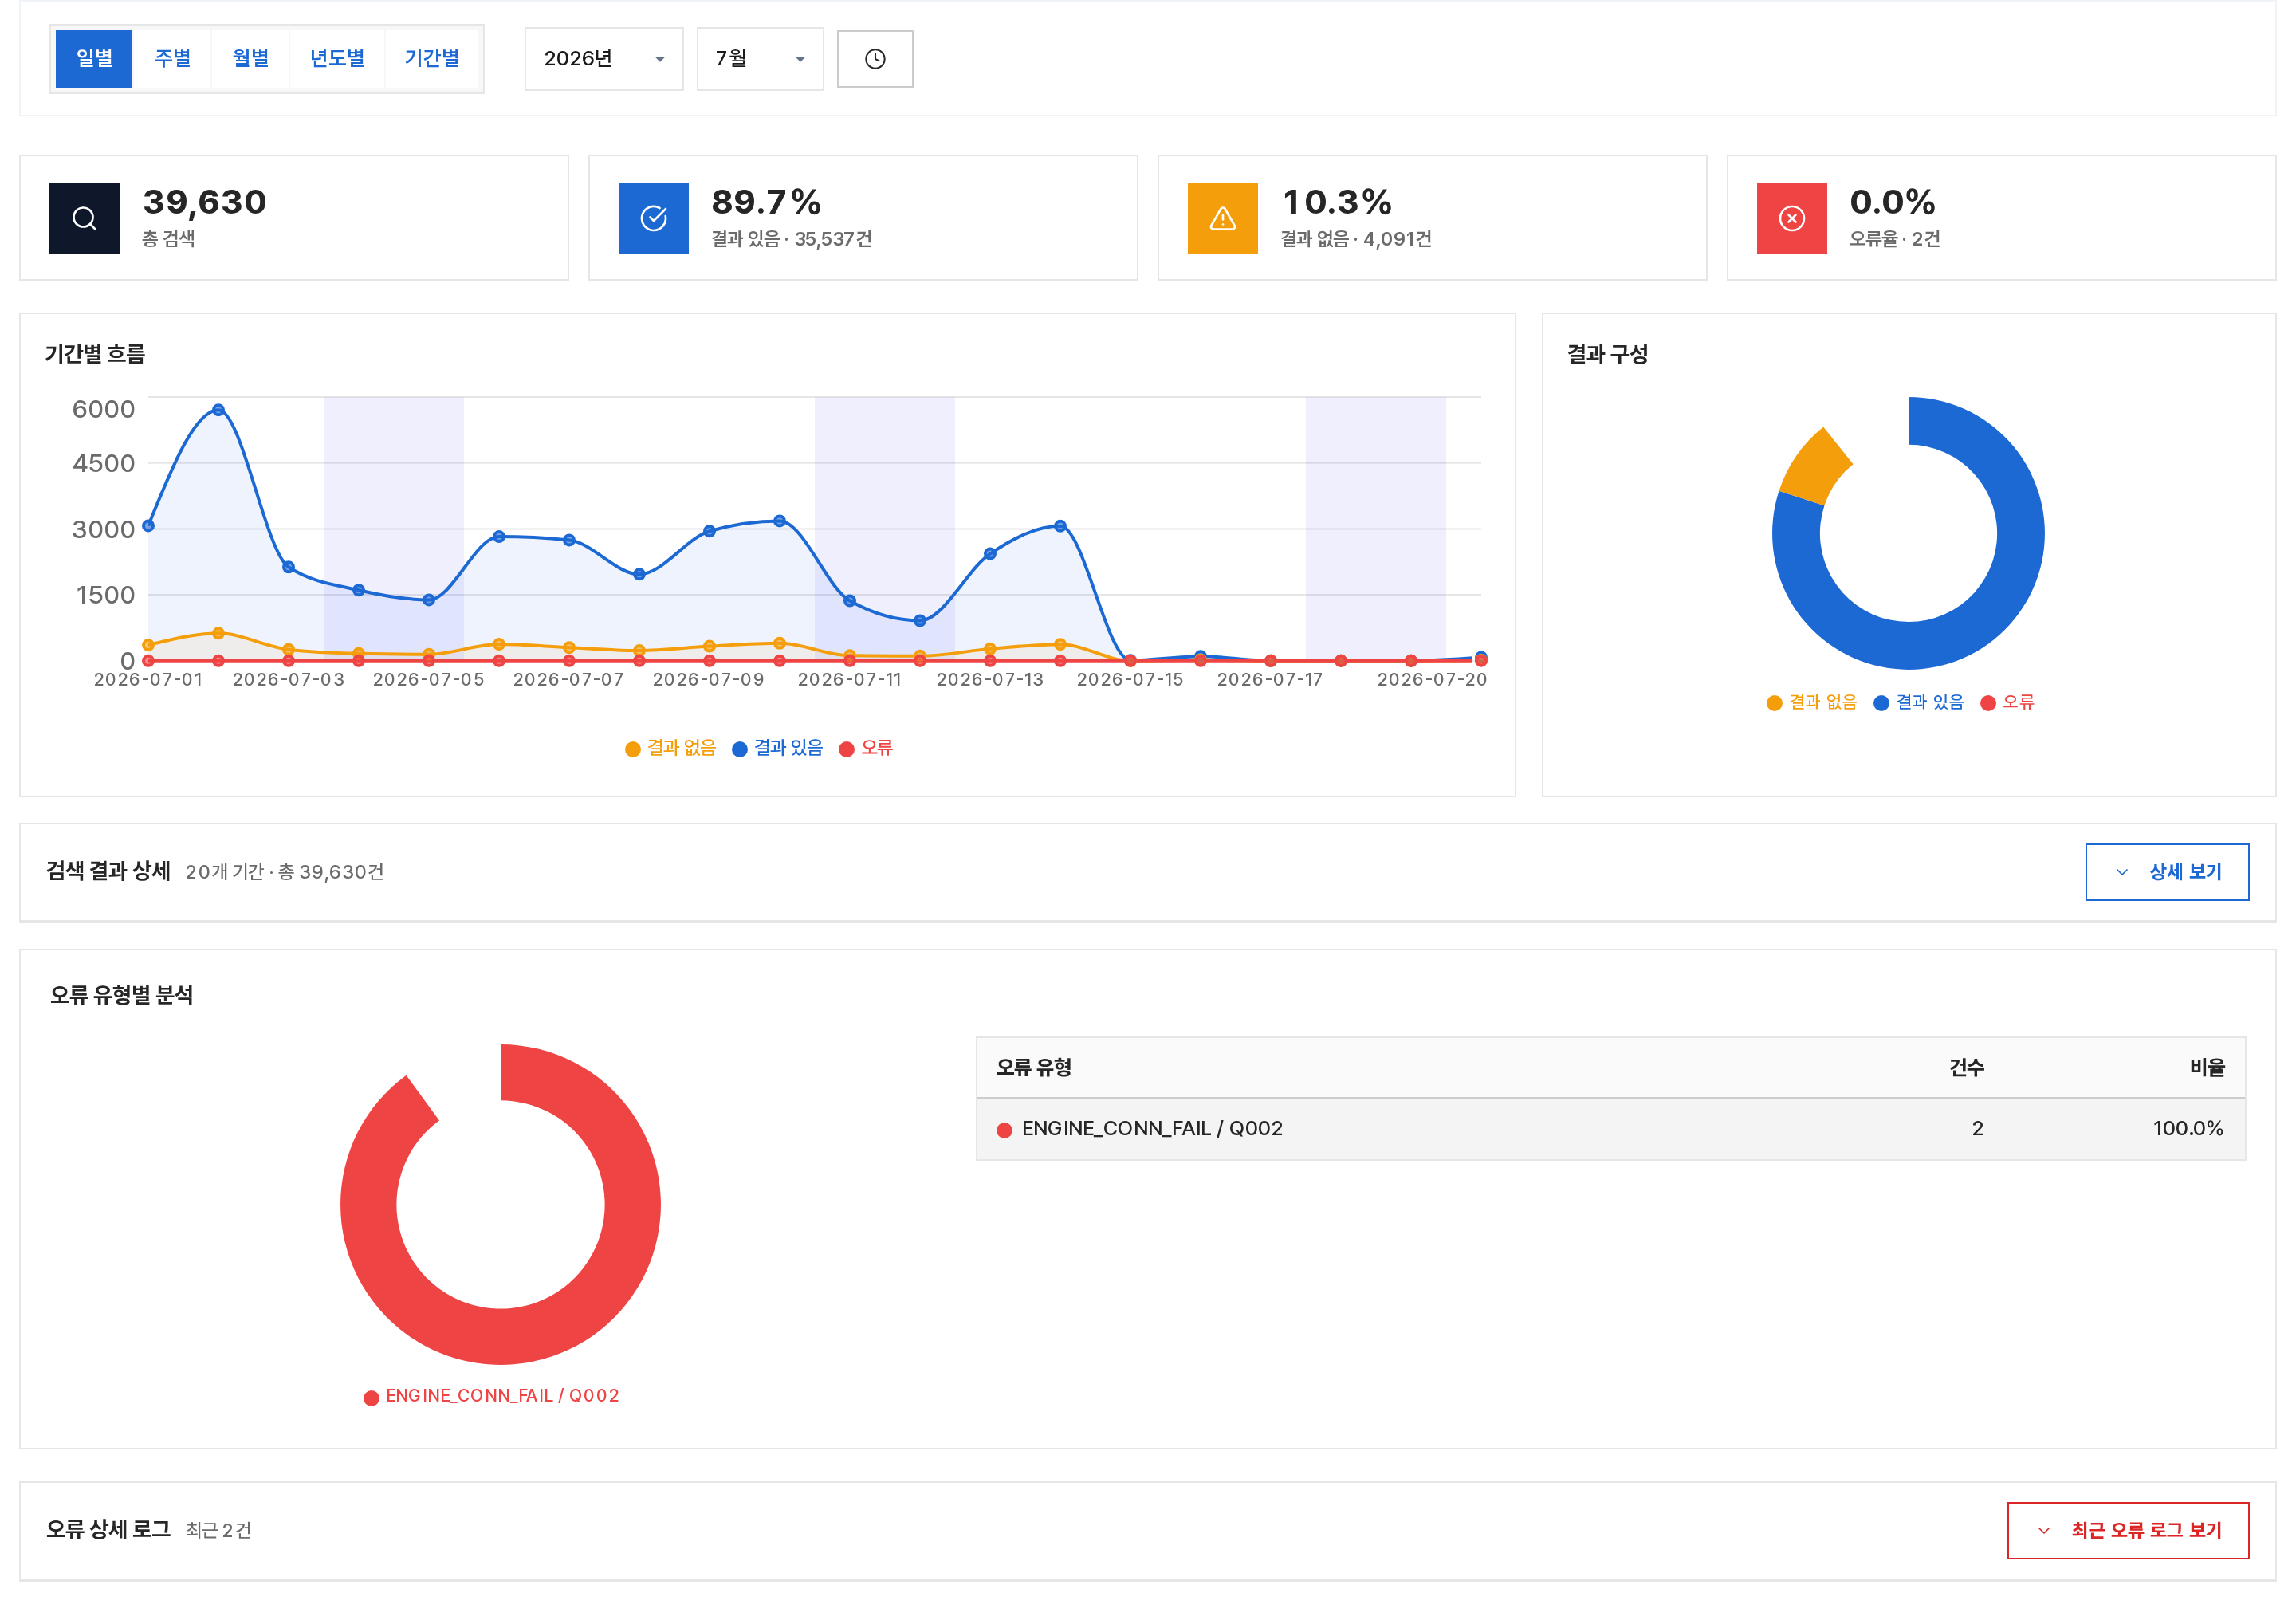The height and width of the screenshot is (1620, 2296).
Task: Toggle 결과 있음 series in trend chart legend
Action: tap(777, 748)
